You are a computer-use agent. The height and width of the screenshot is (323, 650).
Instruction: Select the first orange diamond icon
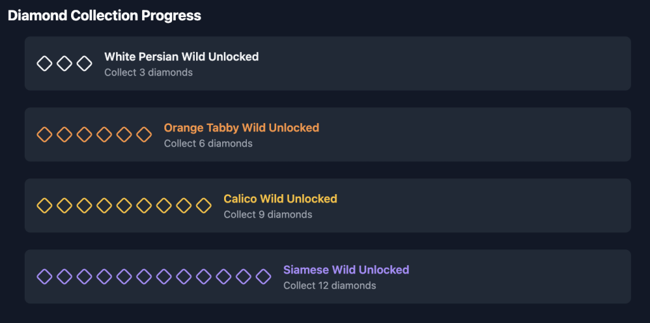tap(44, 135)
